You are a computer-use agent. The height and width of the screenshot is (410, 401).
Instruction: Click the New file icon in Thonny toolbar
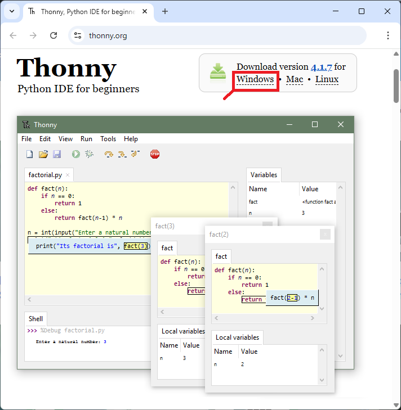(x=29, y=154)
